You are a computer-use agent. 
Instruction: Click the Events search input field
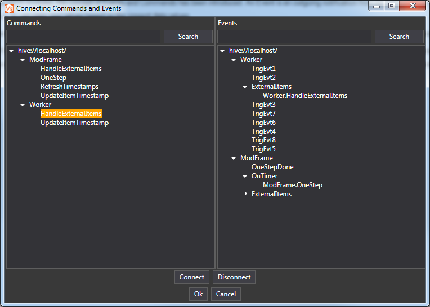[x=294, y=37]
